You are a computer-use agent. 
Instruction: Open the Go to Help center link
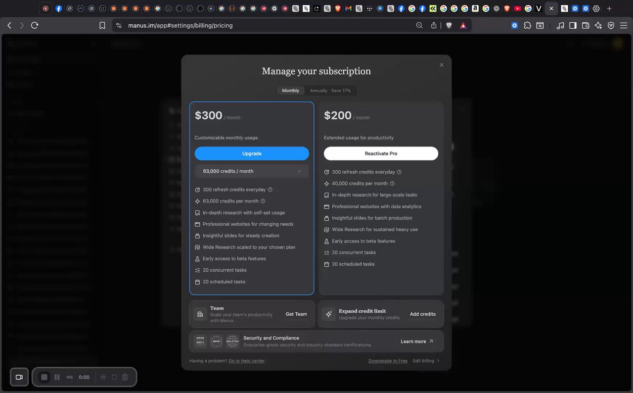pos(247,361)
